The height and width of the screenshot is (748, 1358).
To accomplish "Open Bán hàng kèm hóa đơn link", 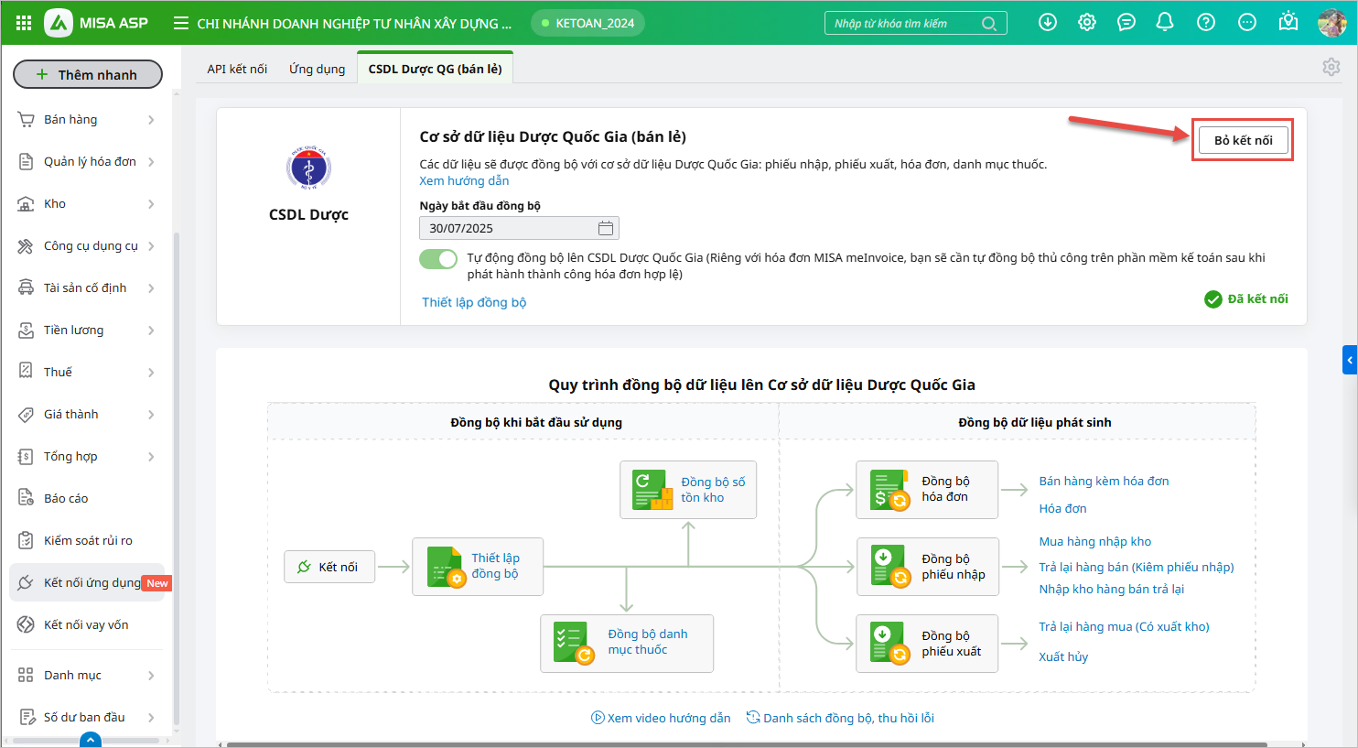I will click(1104, 481).
